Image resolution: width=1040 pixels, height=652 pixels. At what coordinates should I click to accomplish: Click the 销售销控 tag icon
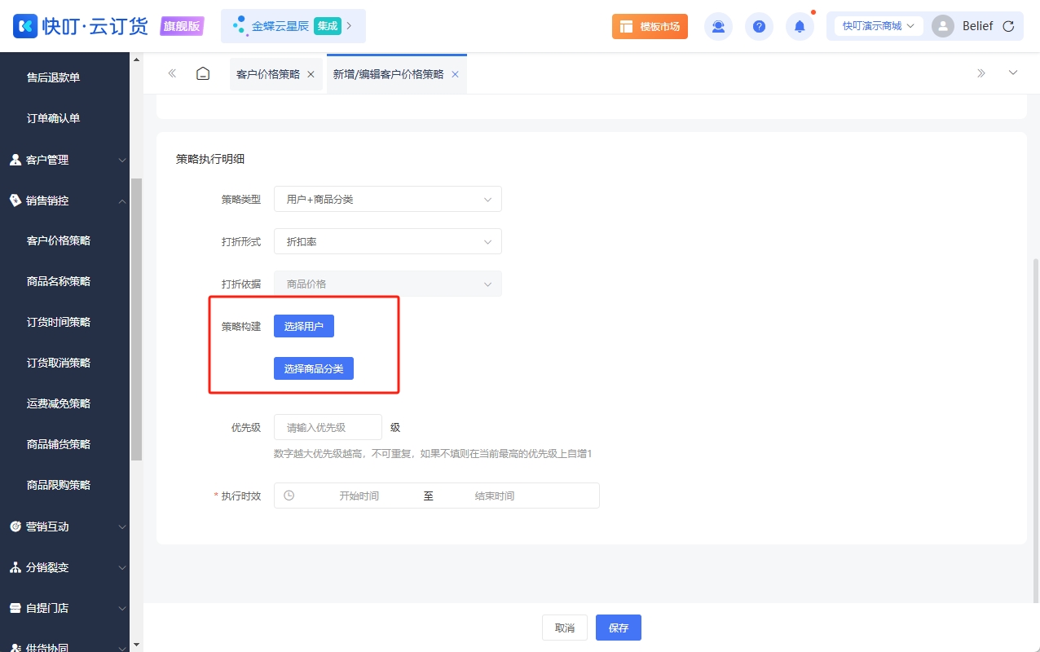(15, 200)
